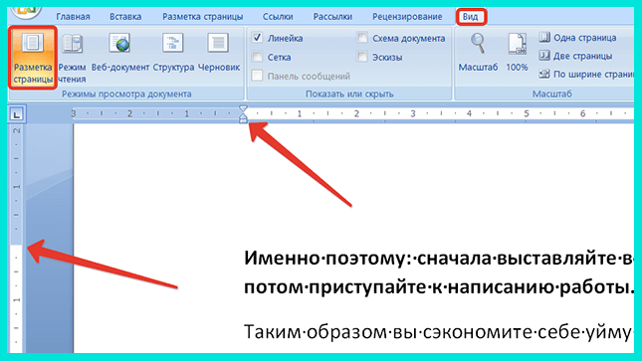Screen dimensions: 642x361
Task: Uncheck the Линейка ruler checkbox
Action: tap(257, 38)
